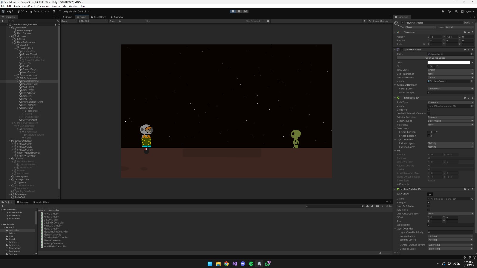Image resolution: width=477 pixels, height=268 pixels.
Task: Open the Material object picker for Sprites-Default
Action: (x=472, y=81)
